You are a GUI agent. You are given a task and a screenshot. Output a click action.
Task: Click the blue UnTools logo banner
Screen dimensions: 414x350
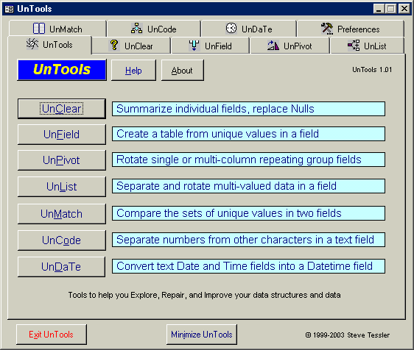62,70
